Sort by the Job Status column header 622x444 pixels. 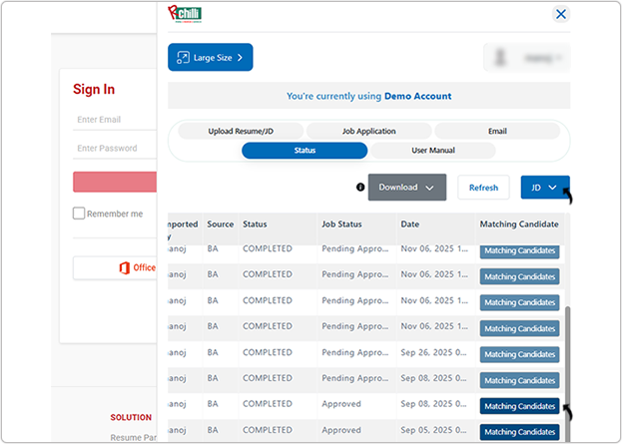(x=342, y=224)
